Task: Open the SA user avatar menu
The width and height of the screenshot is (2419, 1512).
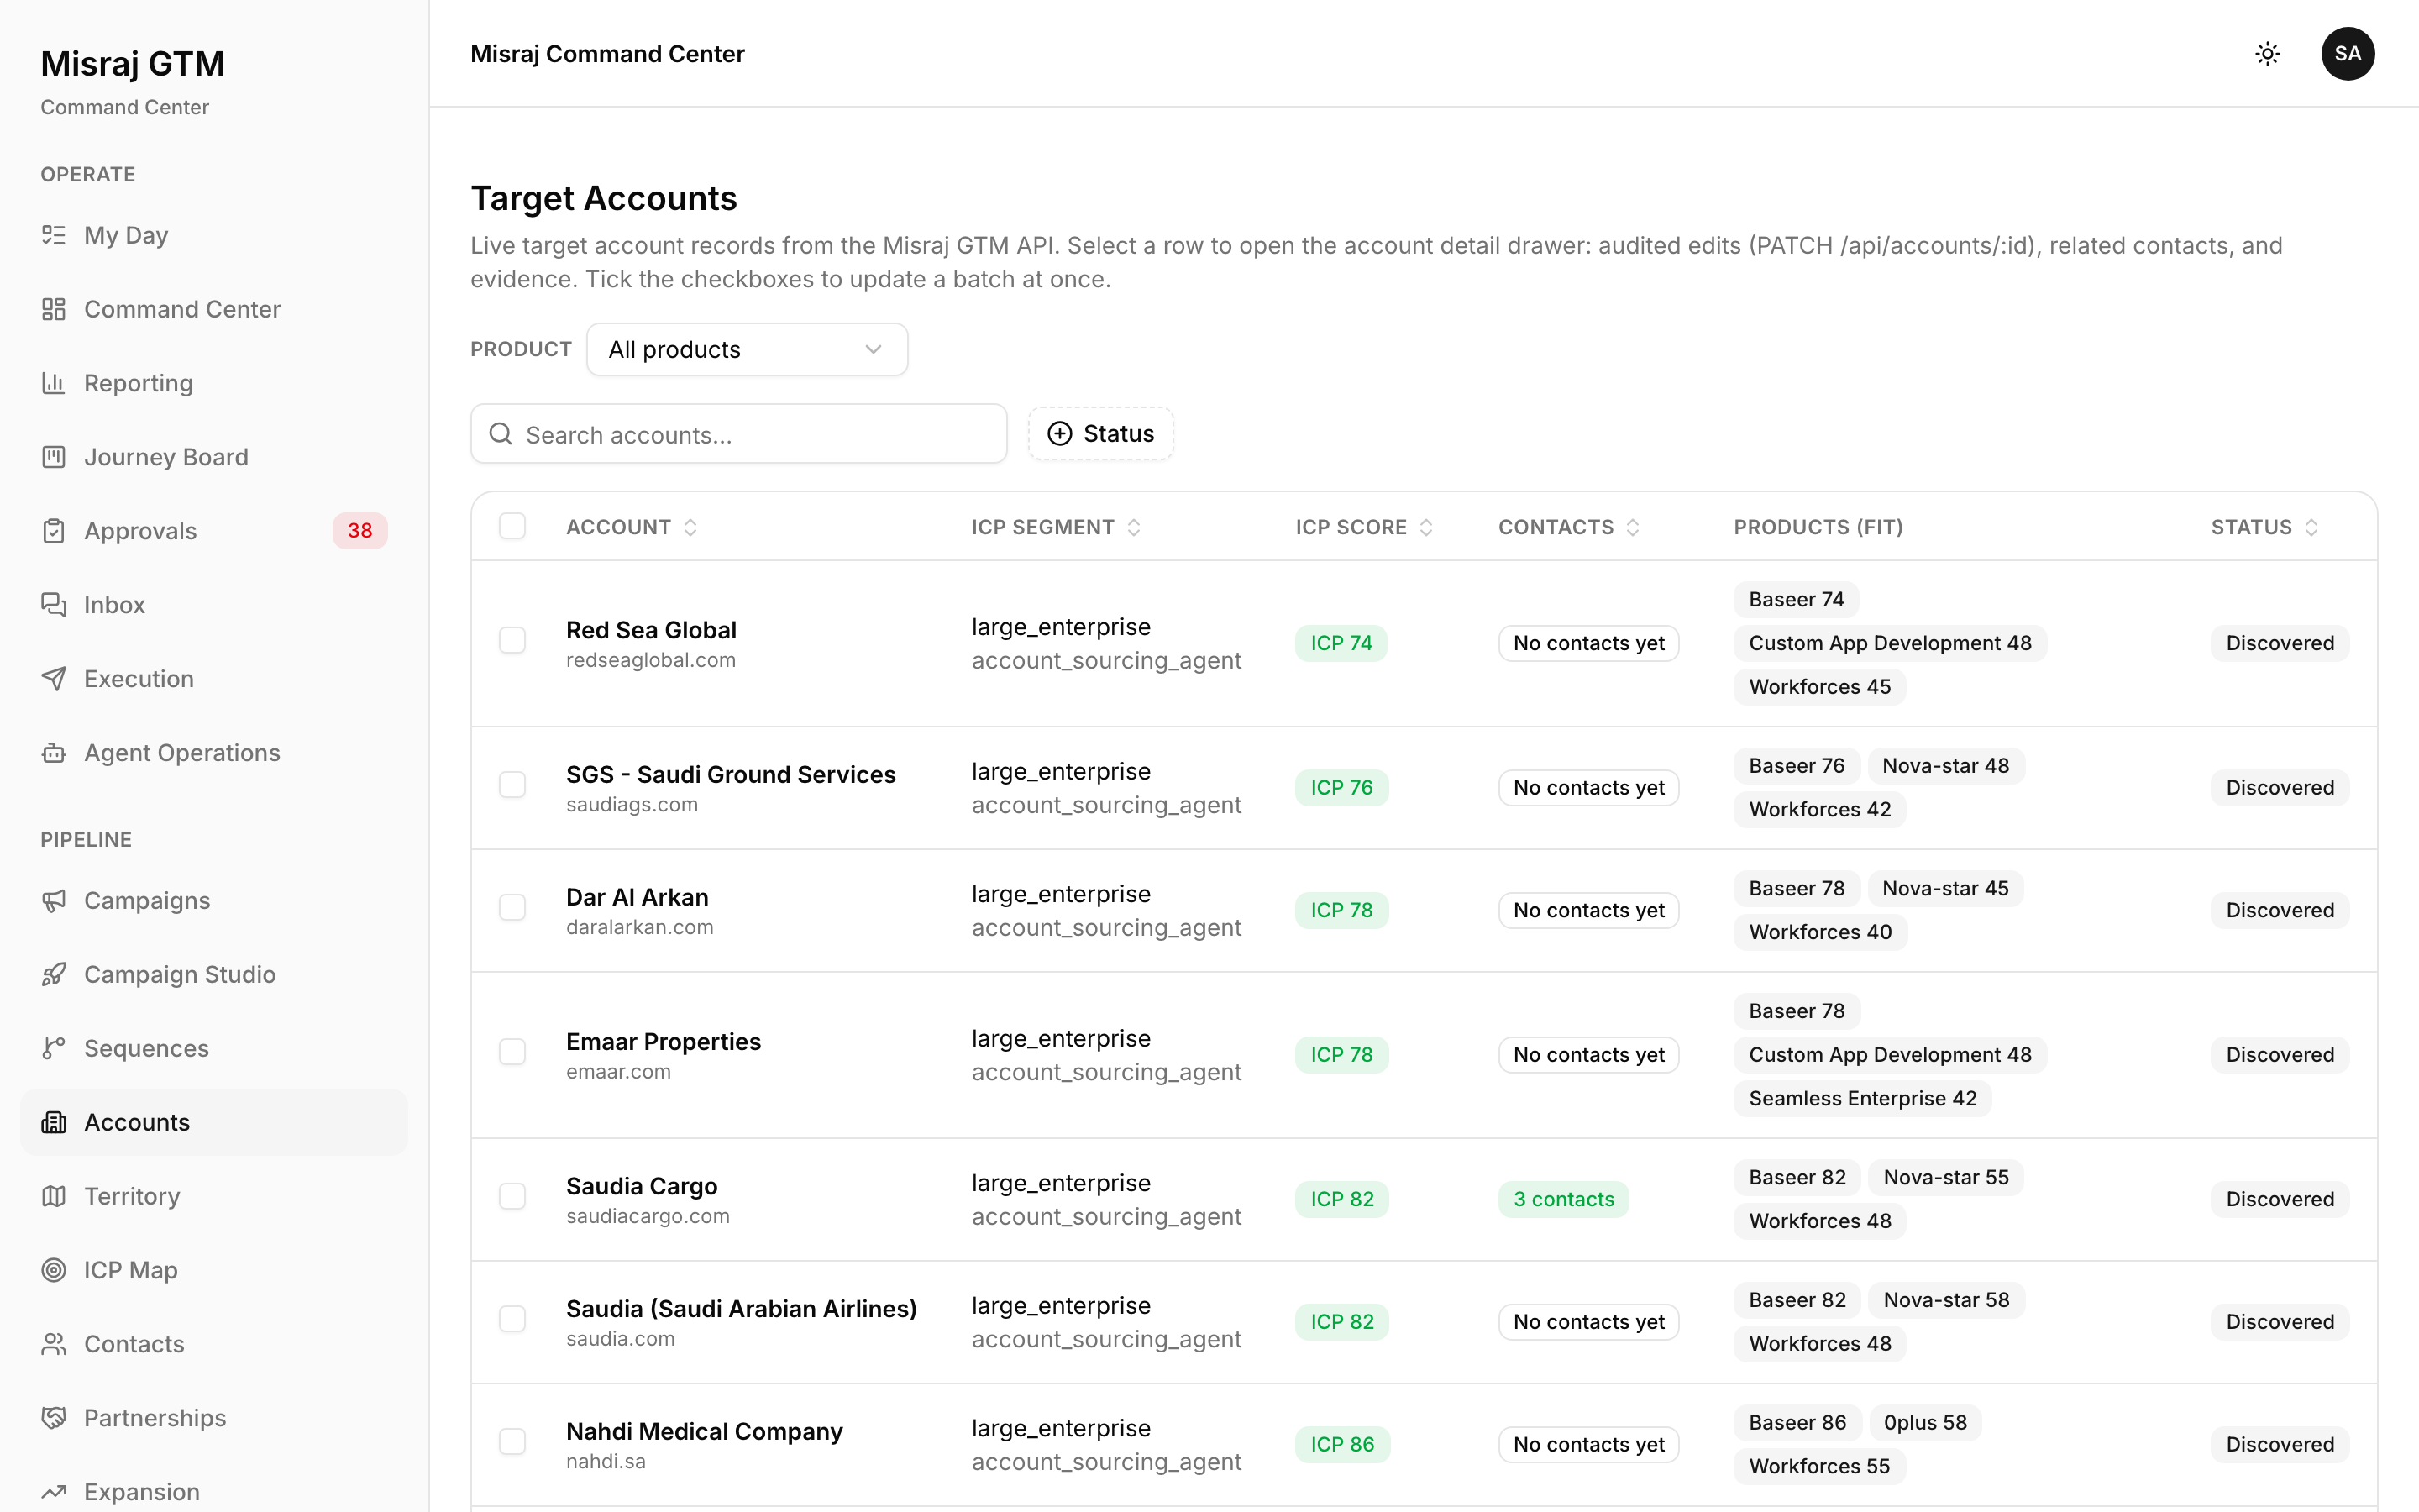Action: [2348, 54]
